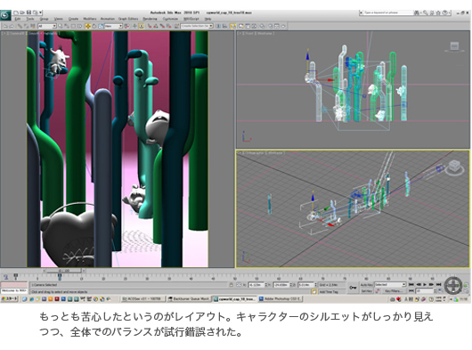Toggle Percent Snap
The height and width of the screenshot is (350, 472).
coord(163,26)
